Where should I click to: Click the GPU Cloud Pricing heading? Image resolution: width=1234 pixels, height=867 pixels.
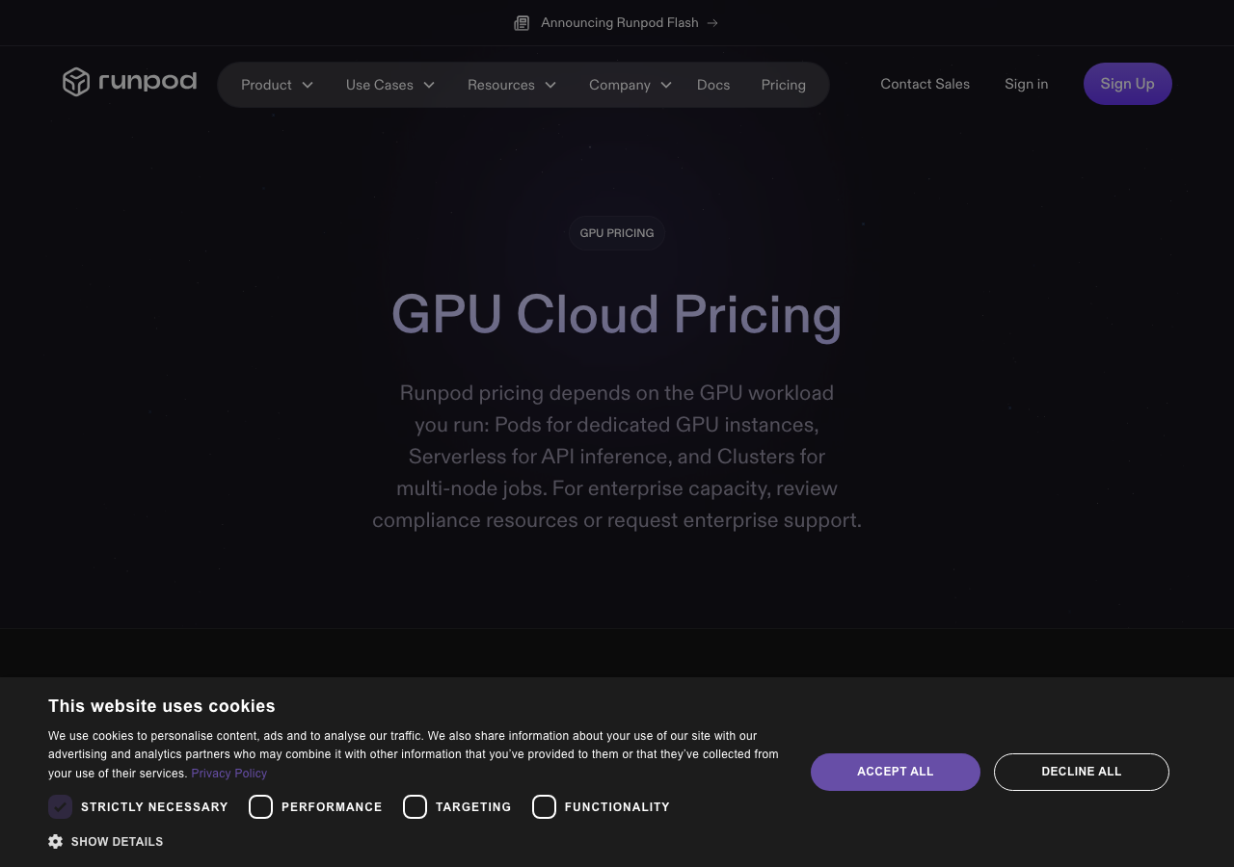click(x=617, y=315)
